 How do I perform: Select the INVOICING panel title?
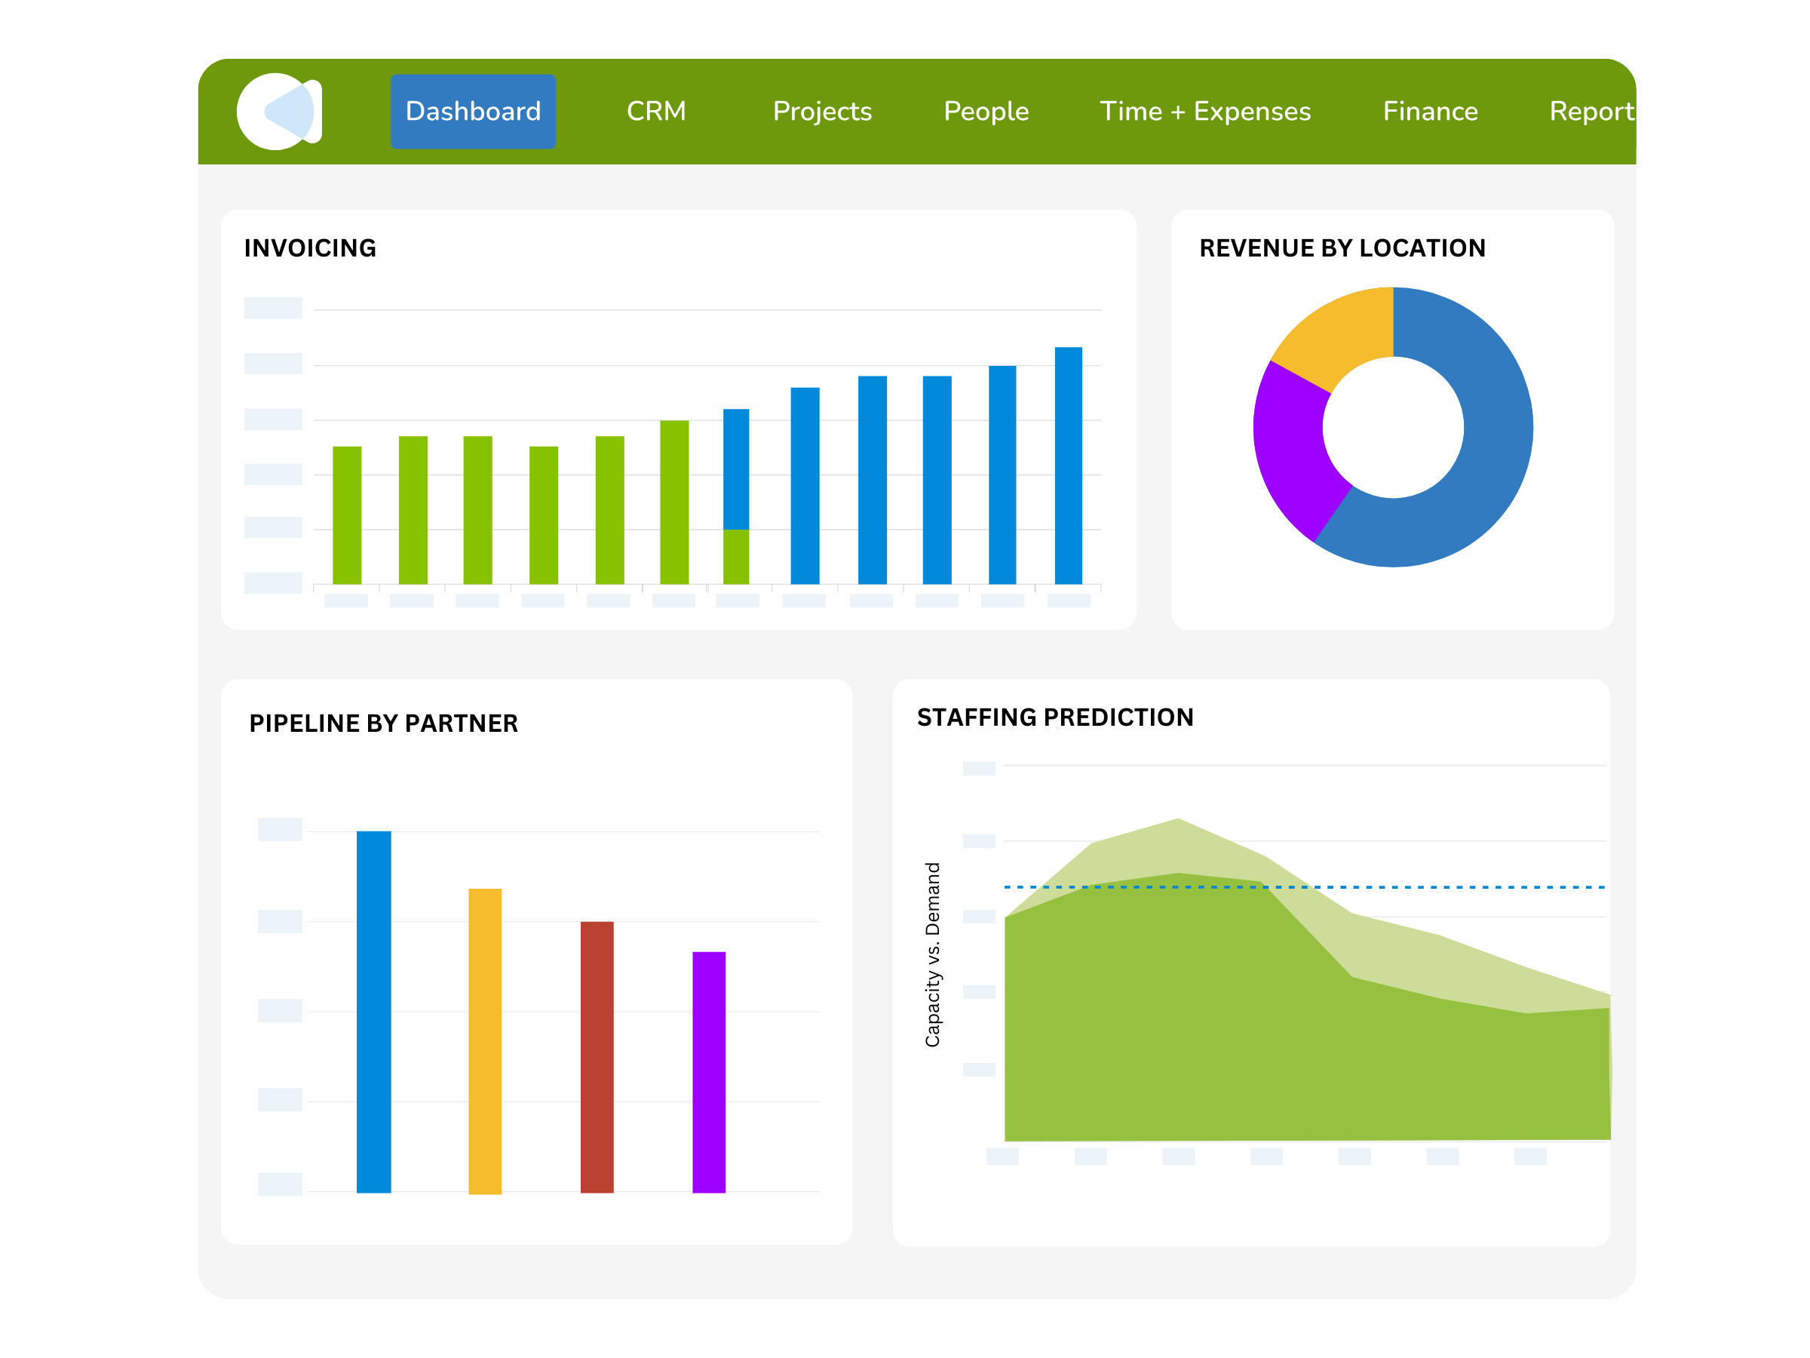click(x=309, y=248)
